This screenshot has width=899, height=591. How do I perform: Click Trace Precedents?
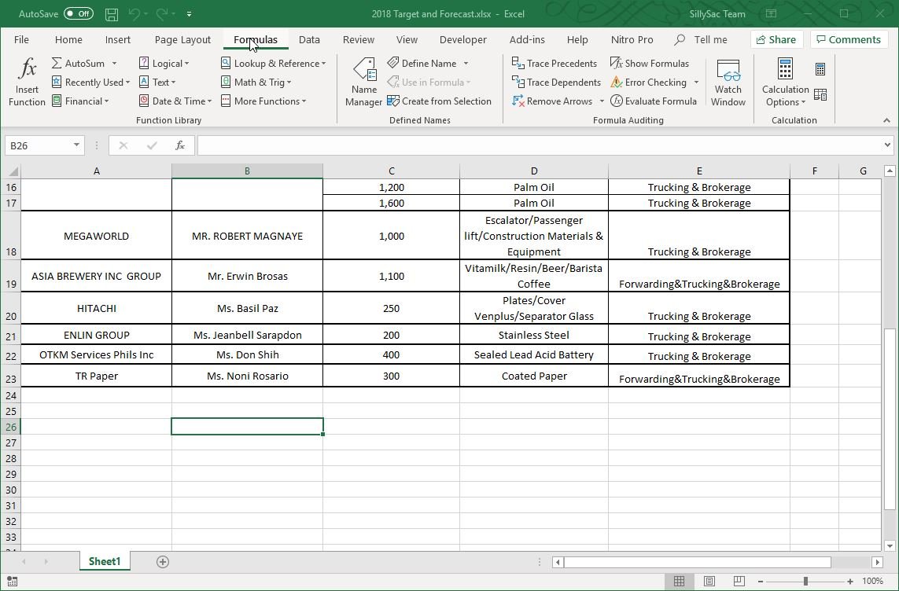tap(555, 64)
